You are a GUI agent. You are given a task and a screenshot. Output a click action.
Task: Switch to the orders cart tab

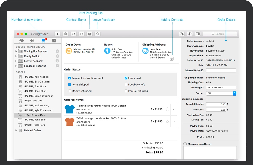click(43, 41)
